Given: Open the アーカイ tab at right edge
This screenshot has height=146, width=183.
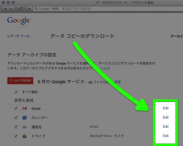Looking at the screenshot, I should 177,36.
